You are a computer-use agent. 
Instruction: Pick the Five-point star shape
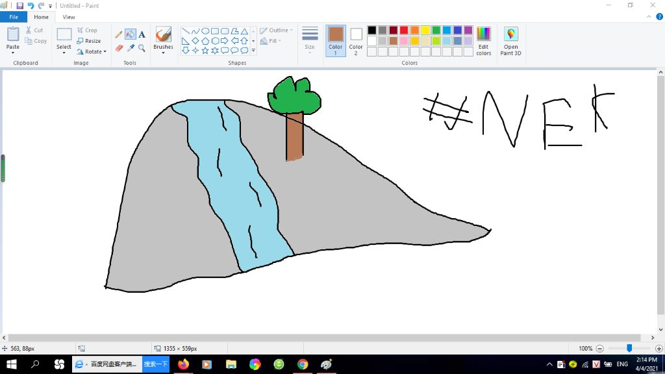[x=205, y=51]
